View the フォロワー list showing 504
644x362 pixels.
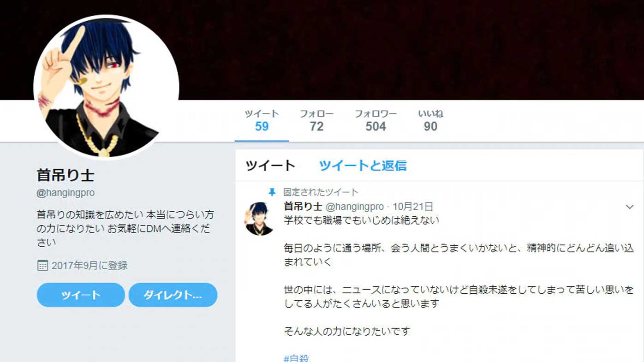(376, 120)
